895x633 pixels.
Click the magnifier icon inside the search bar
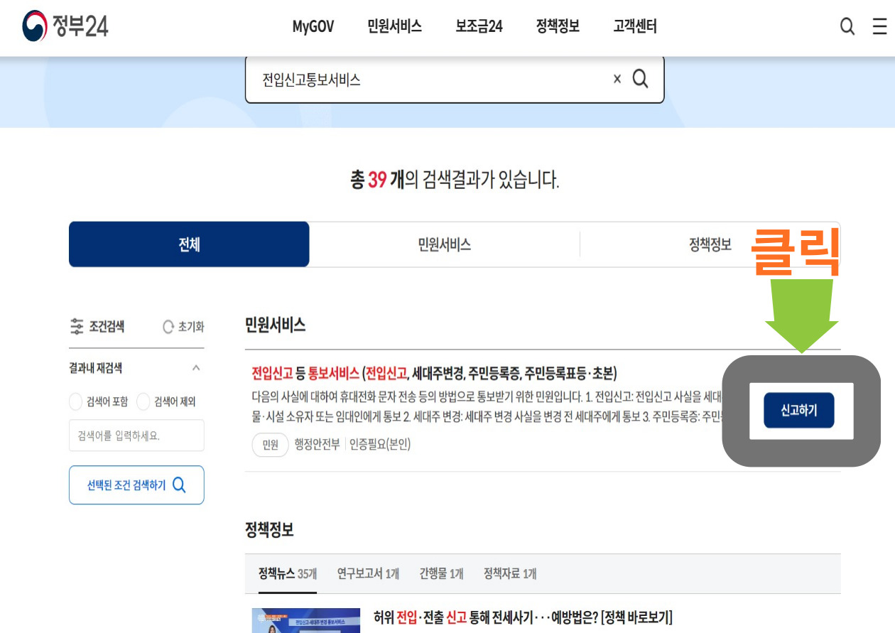(640, 79)
